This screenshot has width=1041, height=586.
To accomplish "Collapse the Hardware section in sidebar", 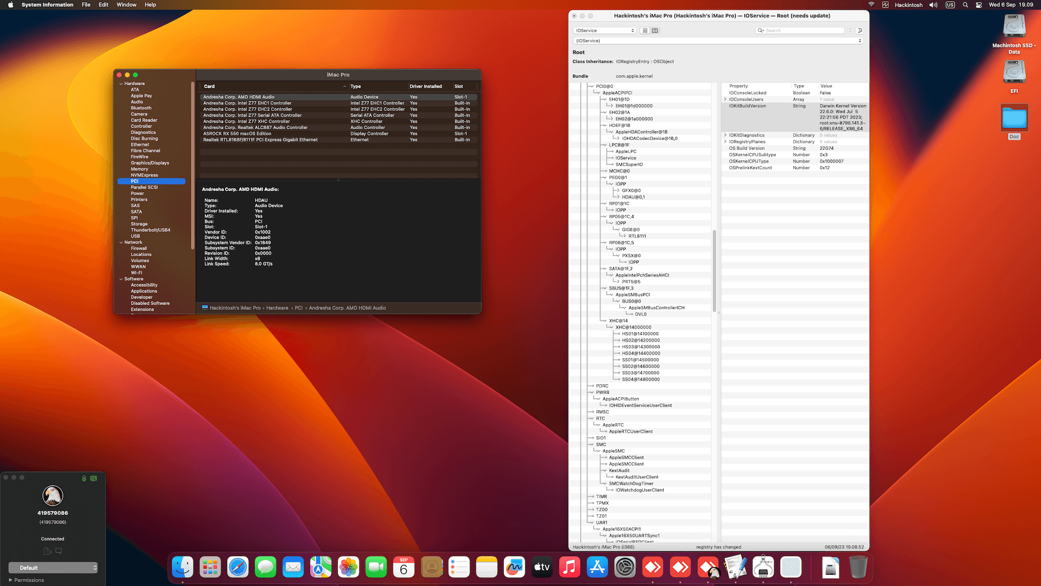I will coord(121,84).
